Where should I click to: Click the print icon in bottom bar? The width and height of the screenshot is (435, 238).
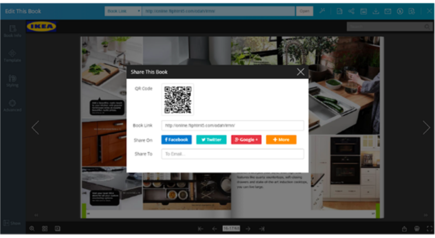(417, 228)
